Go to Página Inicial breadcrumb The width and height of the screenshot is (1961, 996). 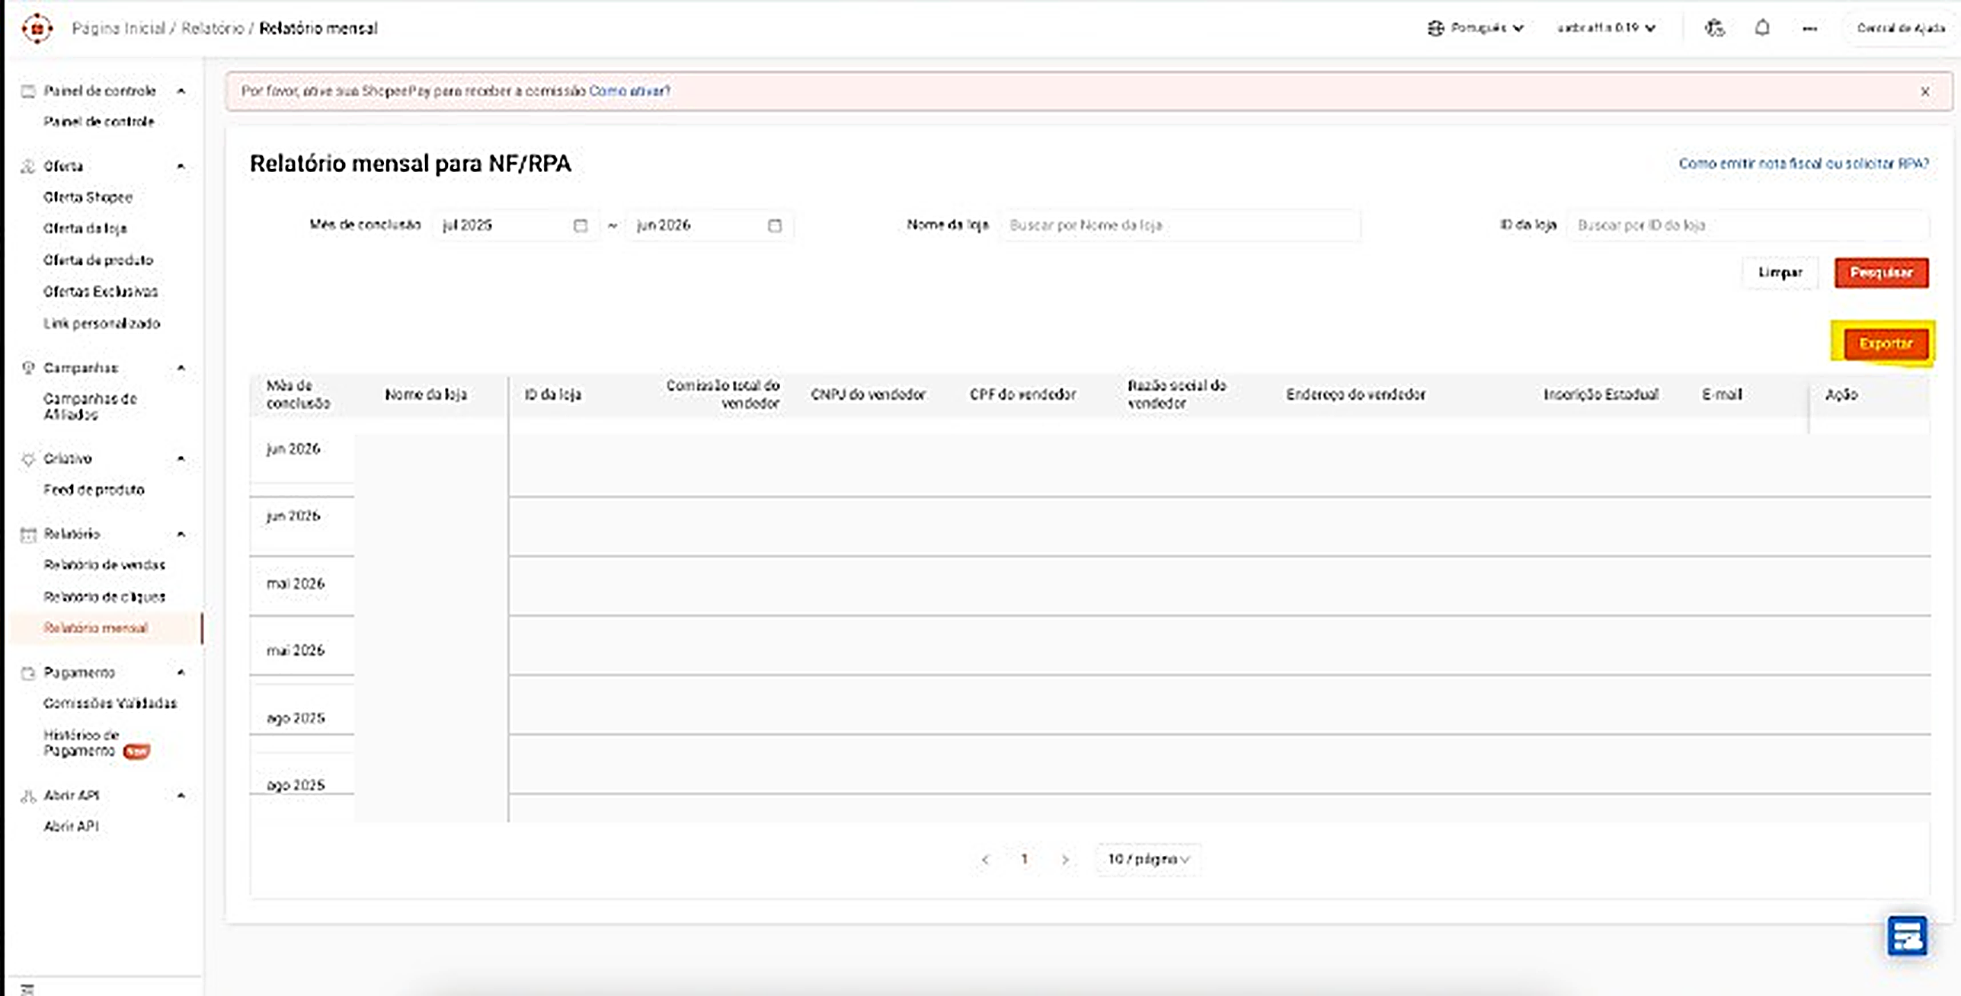pos(118,28)
